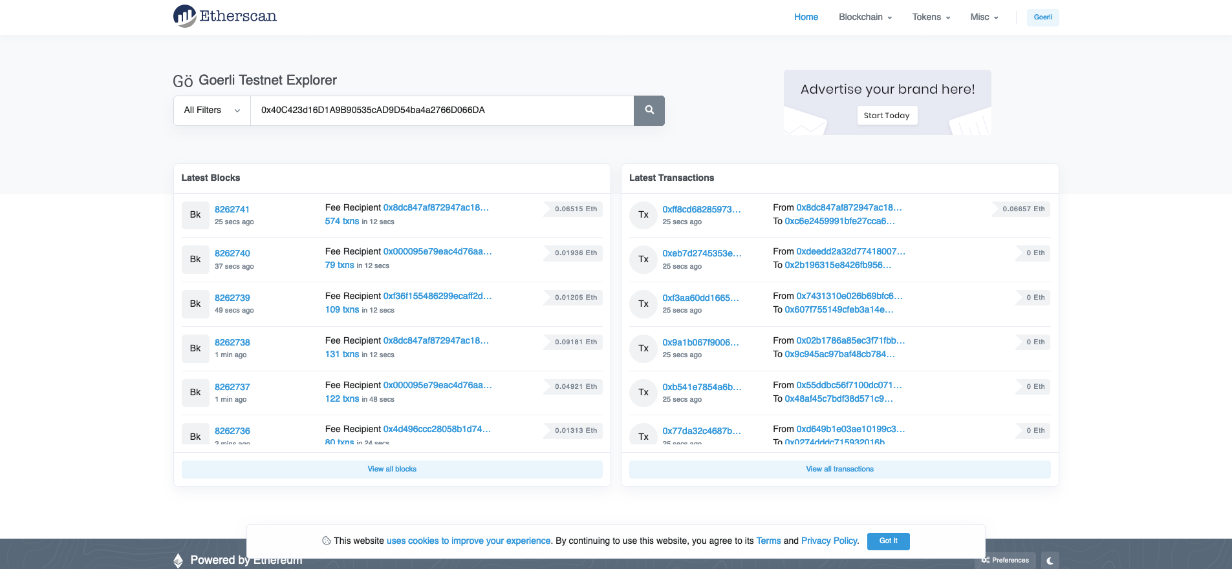Open transaction 0xf3aa60dd1665
The width and height of the screenshot is (1232, 569).
[x=700, y=298]
